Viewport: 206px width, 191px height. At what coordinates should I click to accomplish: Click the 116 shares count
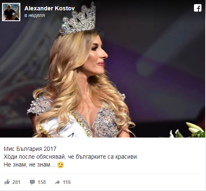(67, 182)
